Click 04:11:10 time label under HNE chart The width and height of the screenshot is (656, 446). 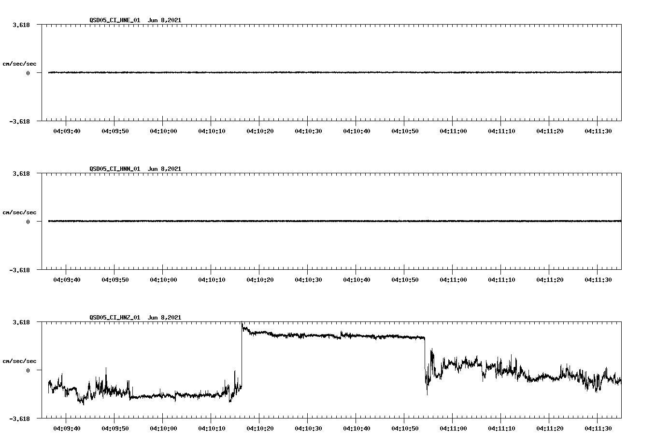coord(501,131)
